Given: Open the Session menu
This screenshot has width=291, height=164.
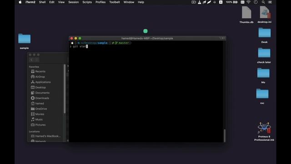Looking at the screenshot, I should pos(74,2).
